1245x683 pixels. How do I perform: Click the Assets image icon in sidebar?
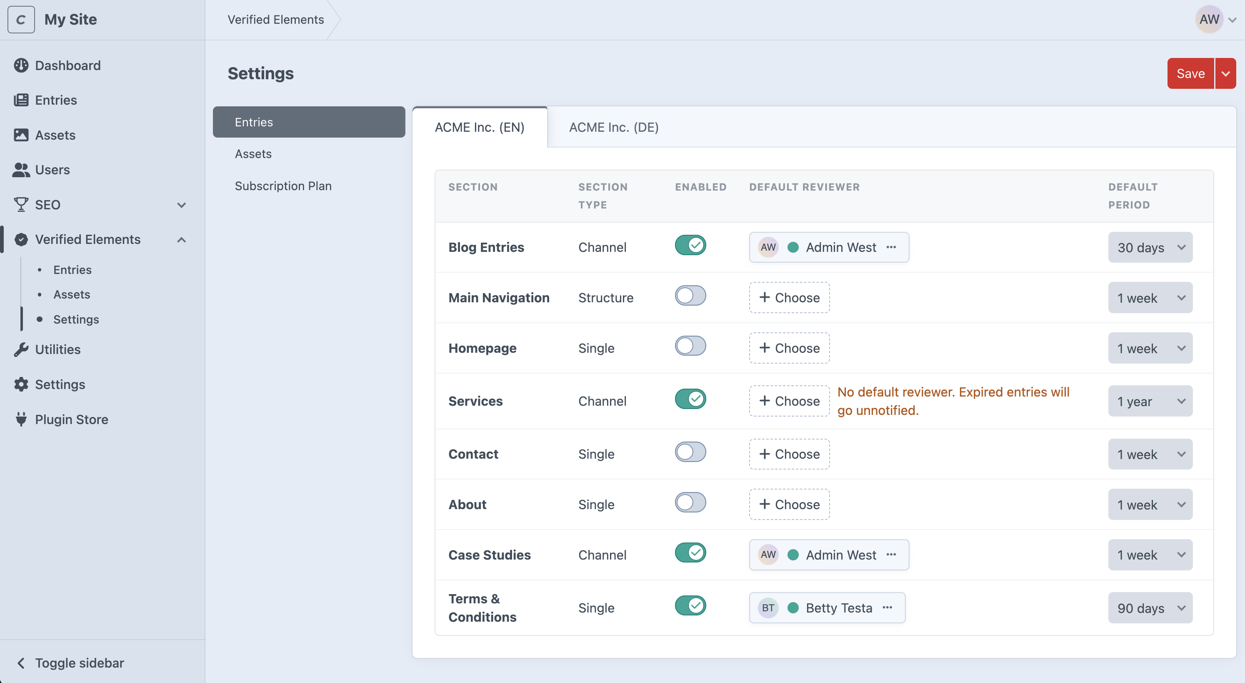(x=21, y=135)
